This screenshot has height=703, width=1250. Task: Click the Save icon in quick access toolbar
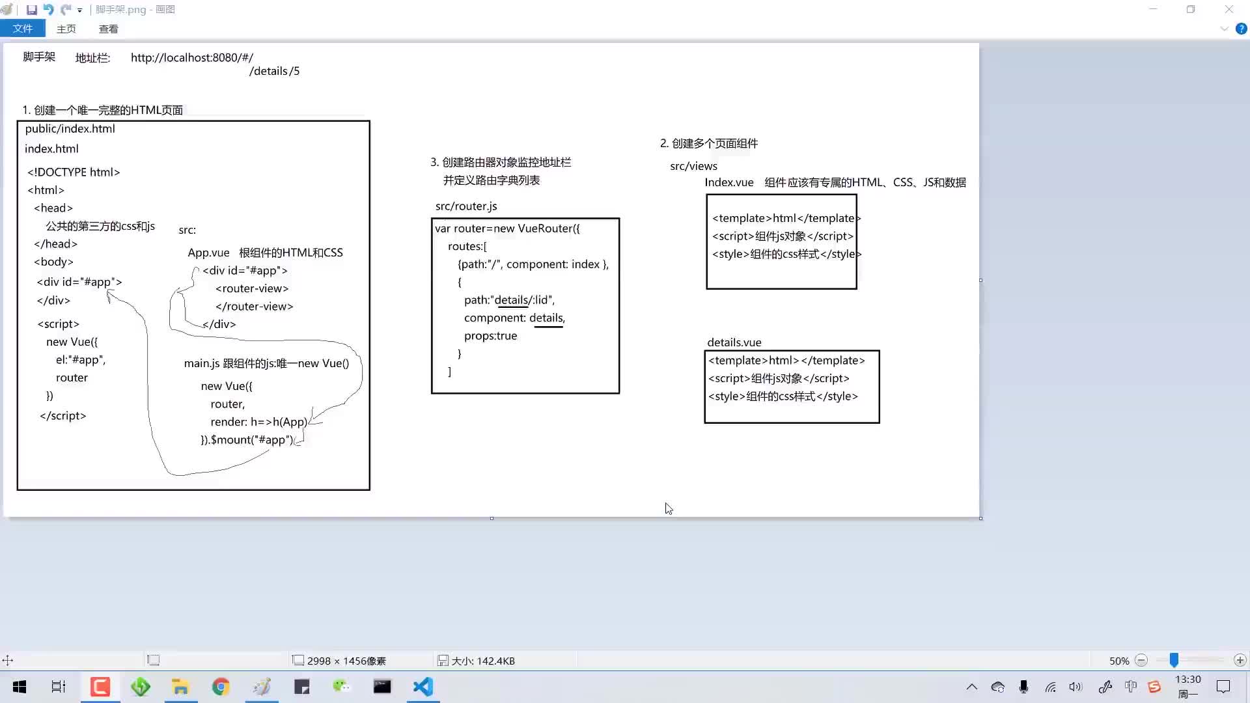tap(31, 10)
